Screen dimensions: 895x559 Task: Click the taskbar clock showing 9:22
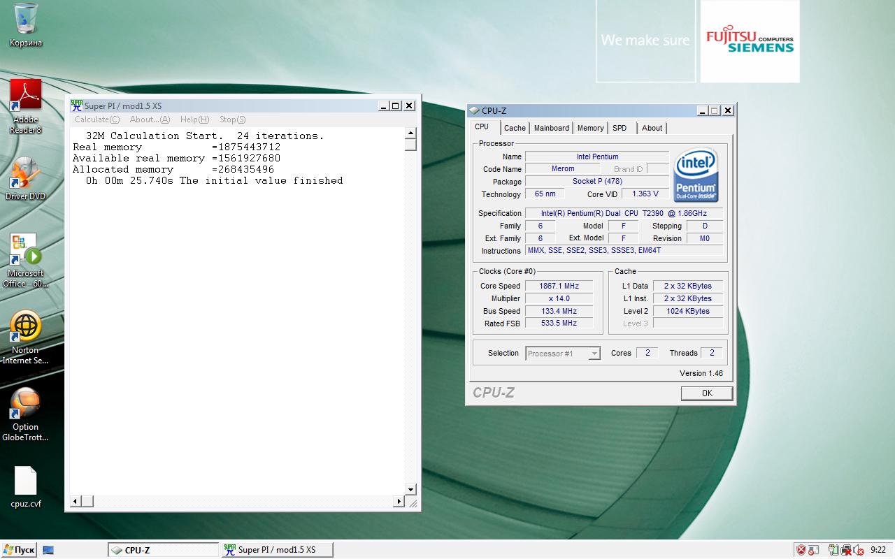click(x=879, y=550)
